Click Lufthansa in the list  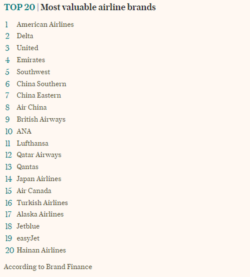[32, 143]
